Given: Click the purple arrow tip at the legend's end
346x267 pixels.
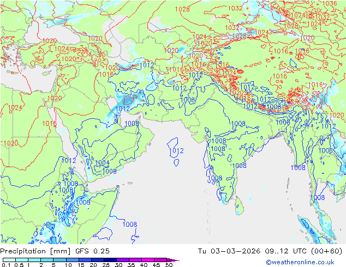Looking at the screenshot, I should 173,260.
